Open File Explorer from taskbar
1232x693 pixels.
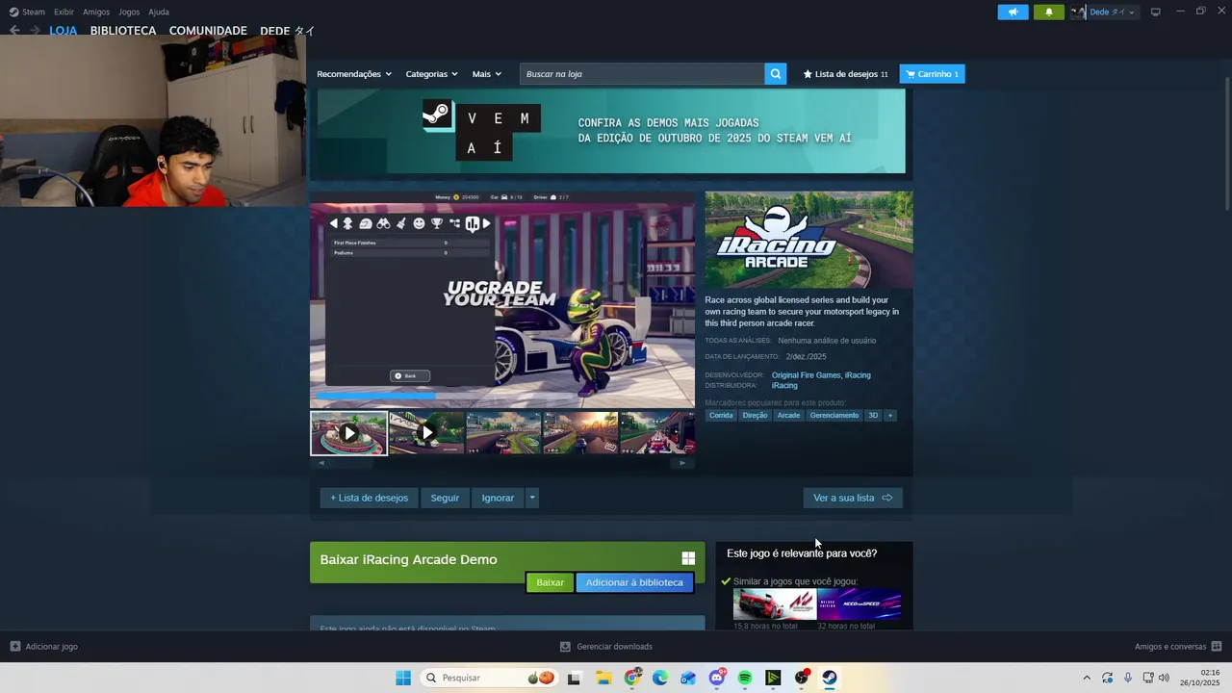(x=603, y=678)
